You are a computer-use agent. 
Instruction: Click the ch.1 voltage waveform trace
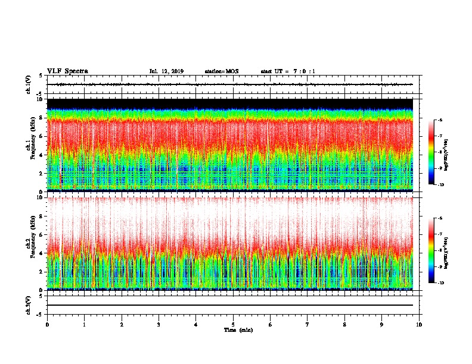230,84
